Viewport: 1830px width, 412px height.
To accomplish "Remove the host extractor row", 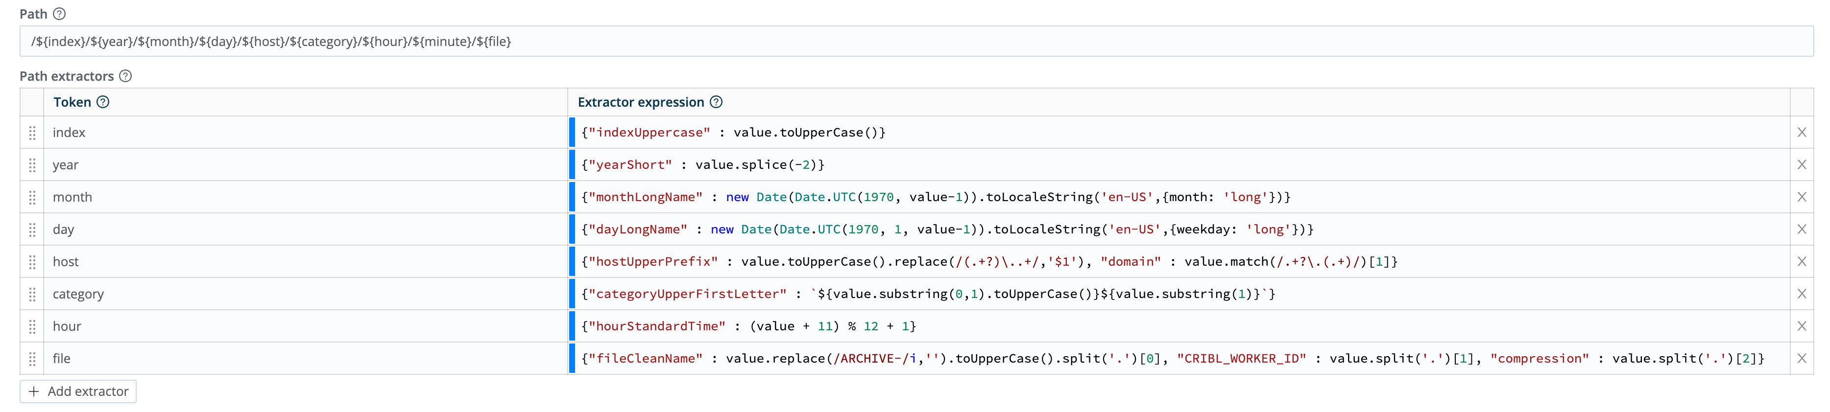I will coord(1802,262).
